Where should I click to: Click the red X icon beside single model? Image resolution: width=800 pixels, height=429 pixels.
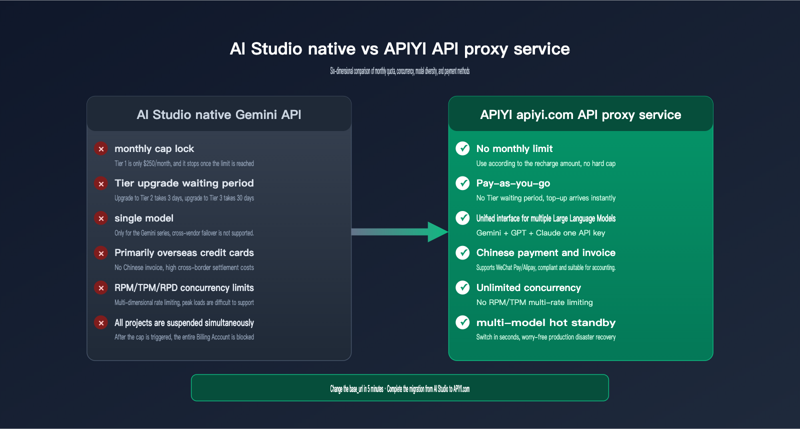[101, 218]
